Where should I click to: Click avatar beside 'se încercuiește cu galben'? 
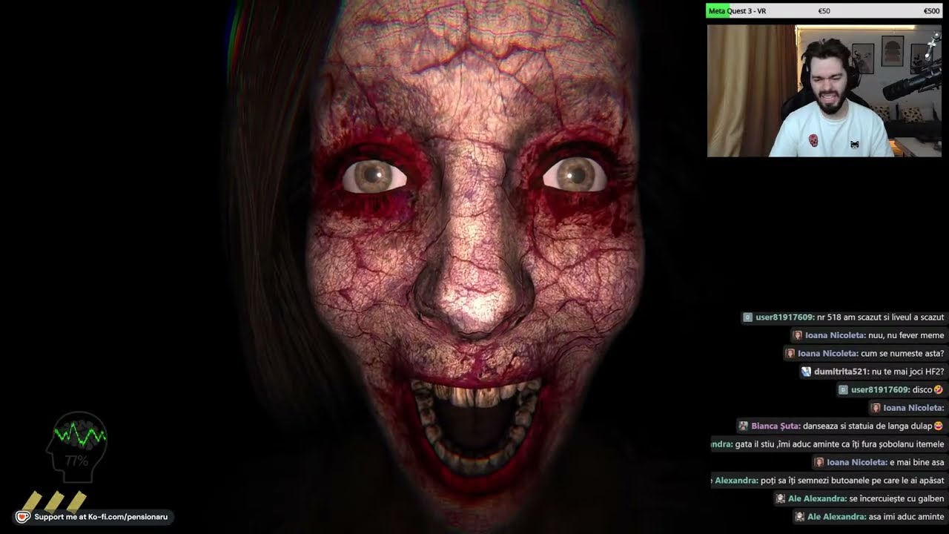(781, 499)
